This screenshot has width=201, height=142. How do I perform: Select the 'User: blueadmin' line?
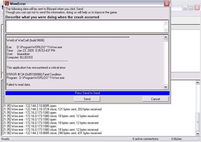point(18,54)
